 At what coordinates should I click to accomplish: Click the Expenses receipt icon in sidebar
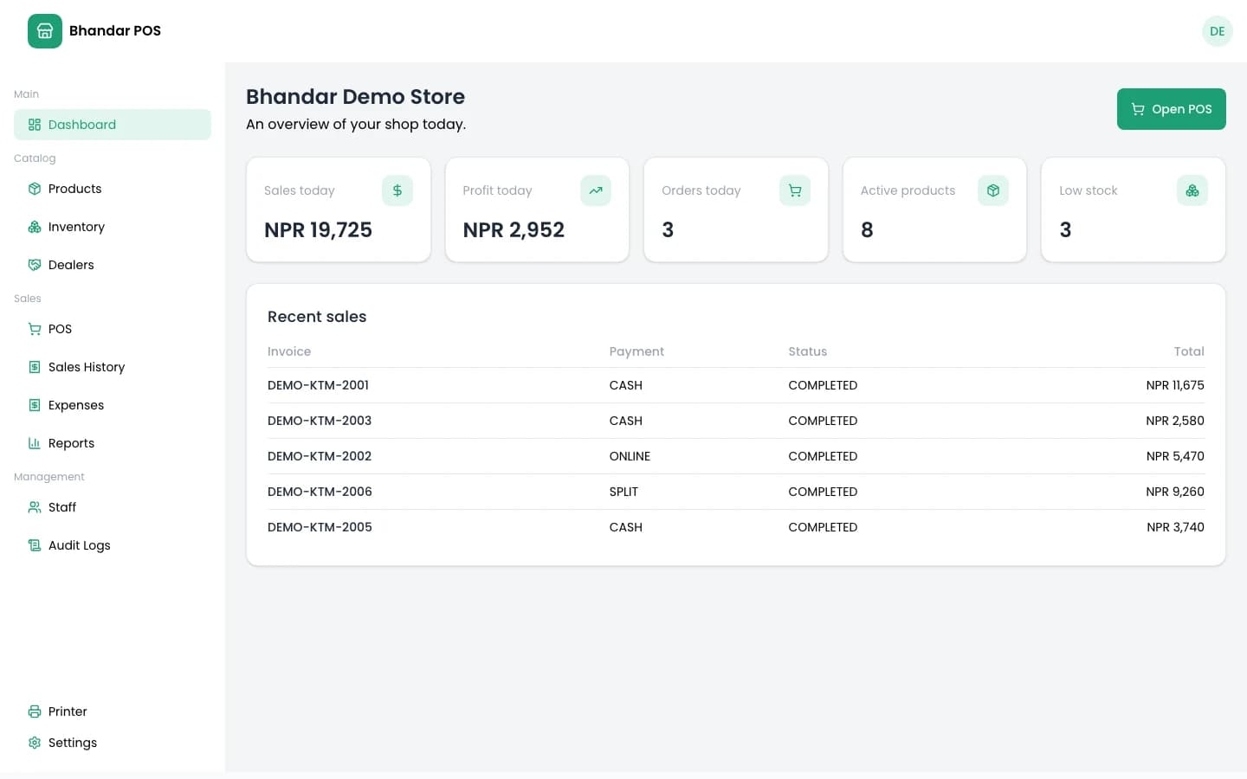point(35,405)
